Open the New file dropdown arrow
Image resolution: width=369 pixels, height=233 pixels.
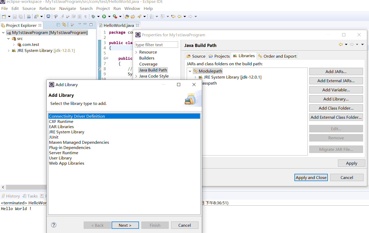tap(9, 16)
